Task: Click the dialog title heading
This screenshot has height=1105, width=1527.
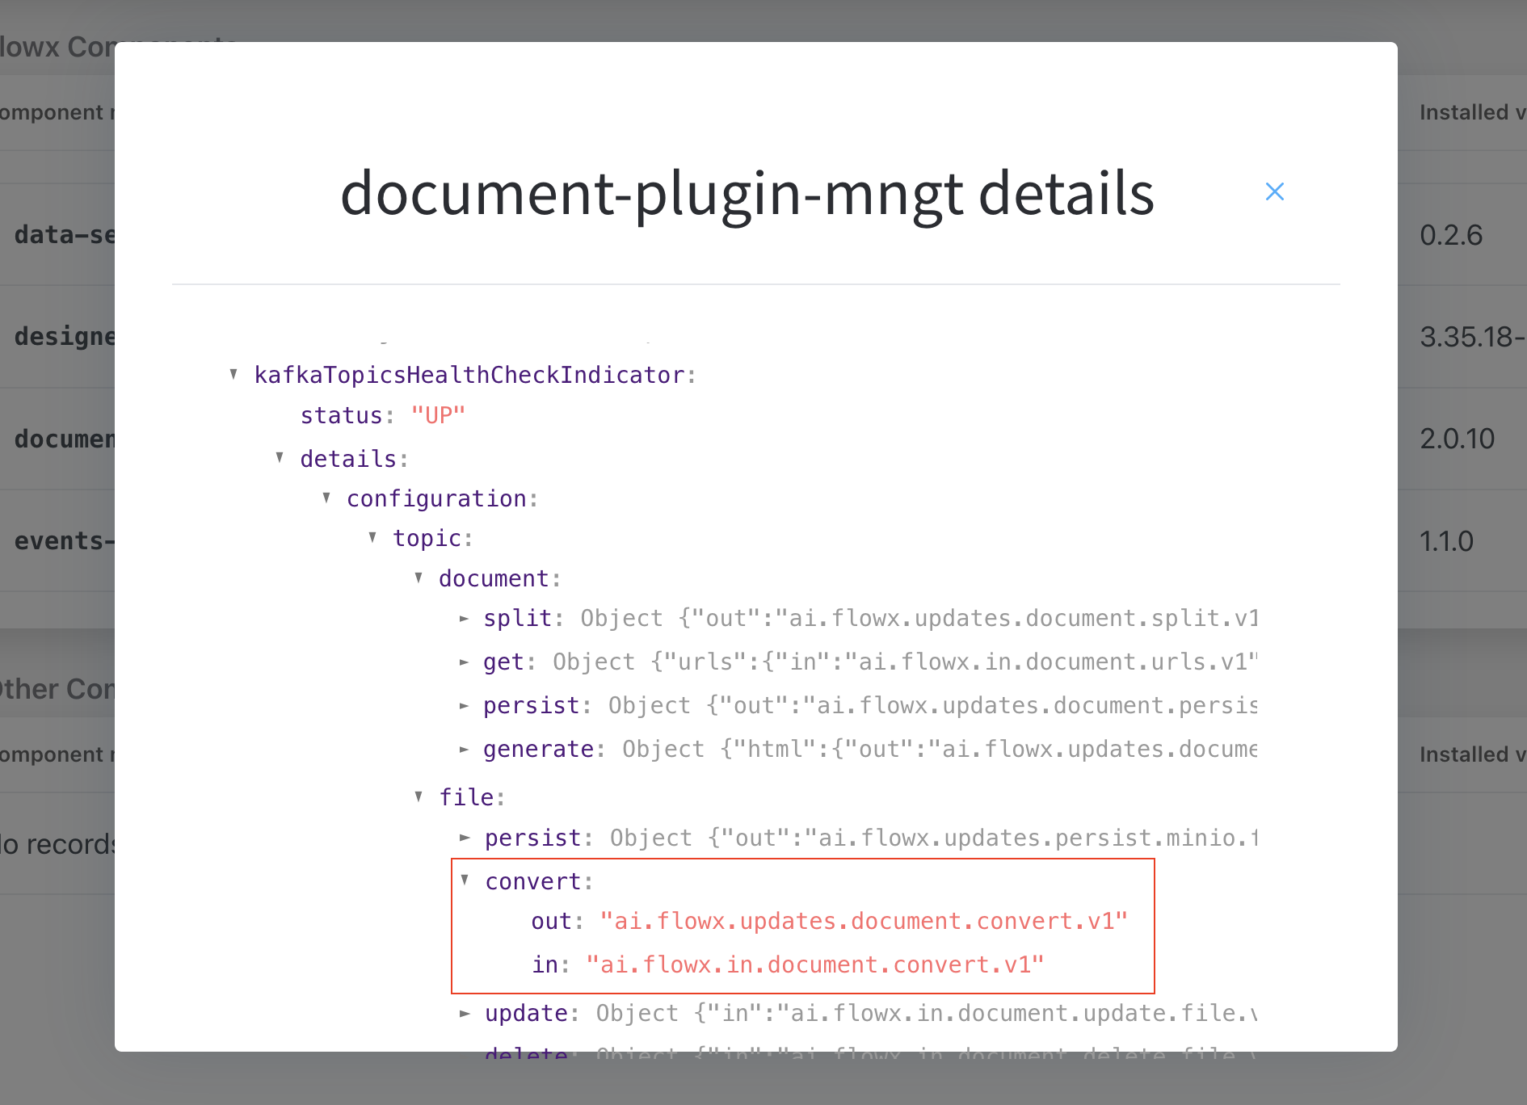Action: coord(747,193)
